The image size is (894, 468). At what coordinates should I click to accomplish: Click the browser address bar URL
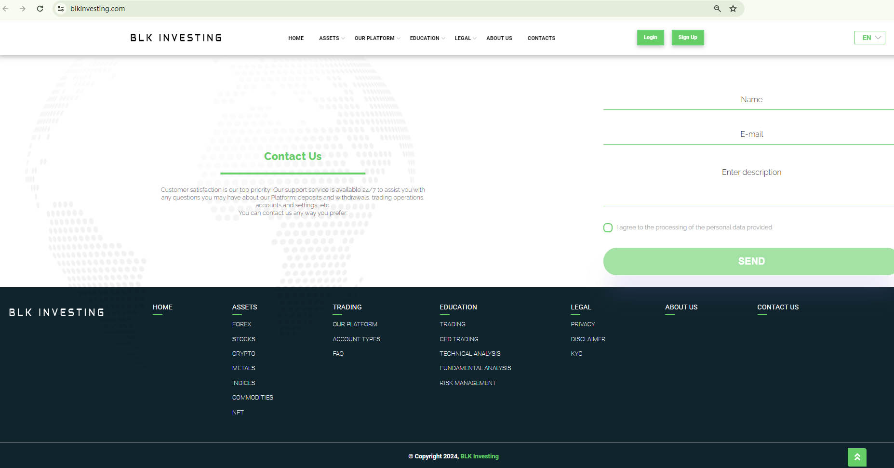point(98,9)
